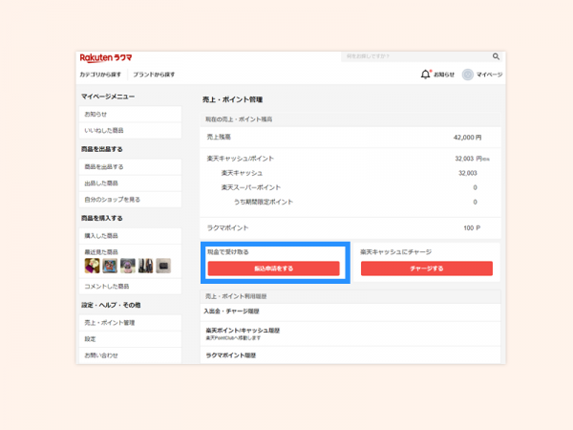This screenshot has height=430, width=573.
Task: Open お問い合わせ in the sidebar
Action: pos(130,355)
